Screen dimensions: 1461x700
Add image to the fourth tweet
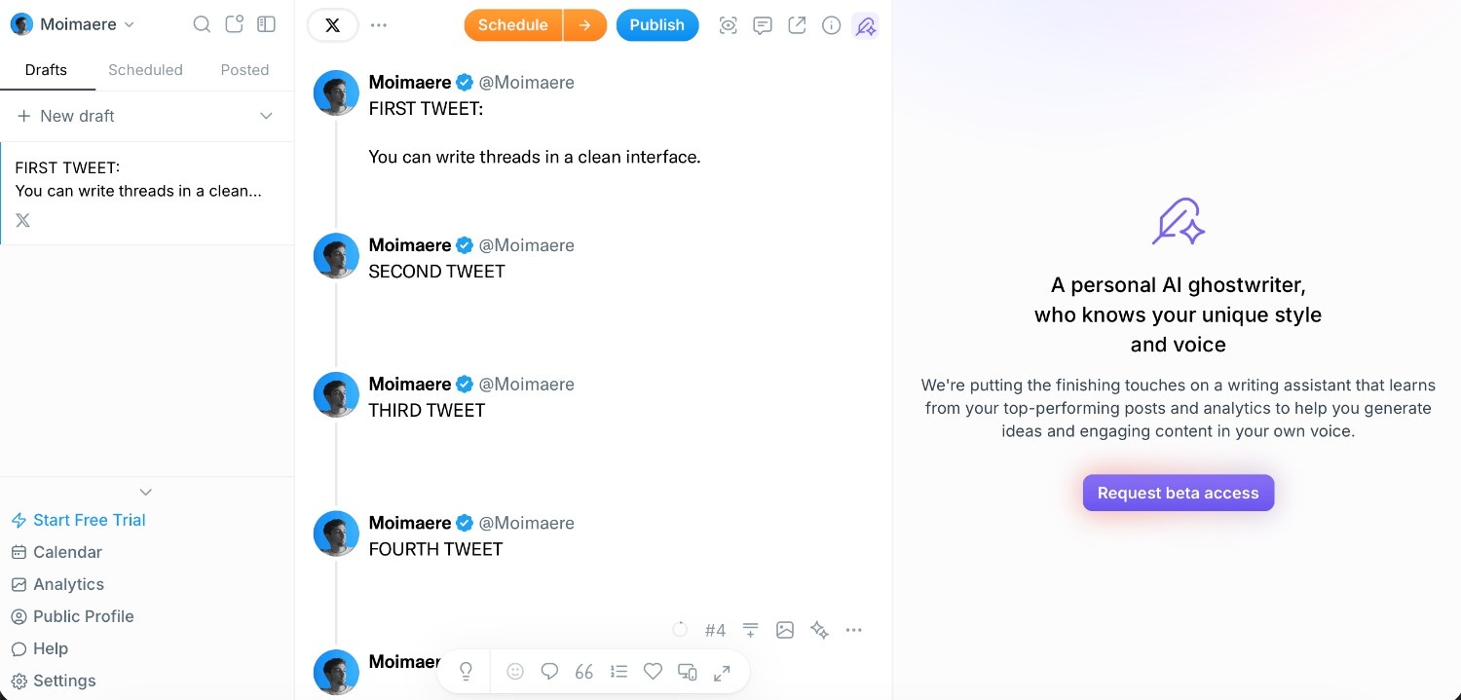785,630
